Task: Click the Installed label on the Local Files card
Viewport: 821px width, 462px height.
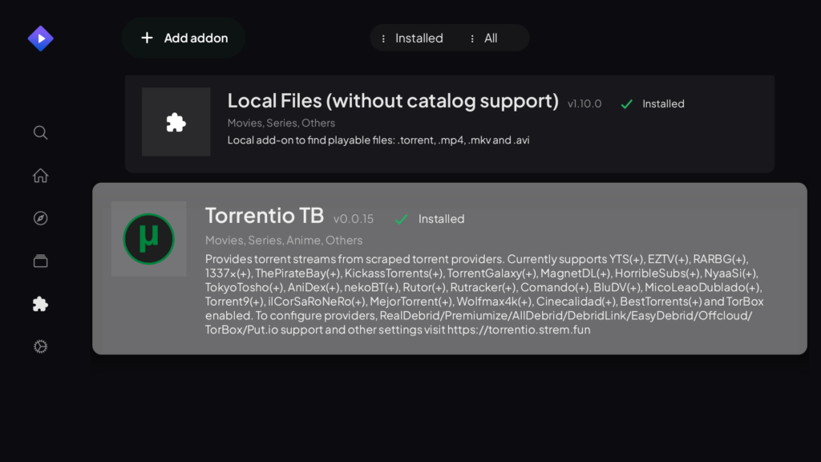Action: (x=663, y=103)
